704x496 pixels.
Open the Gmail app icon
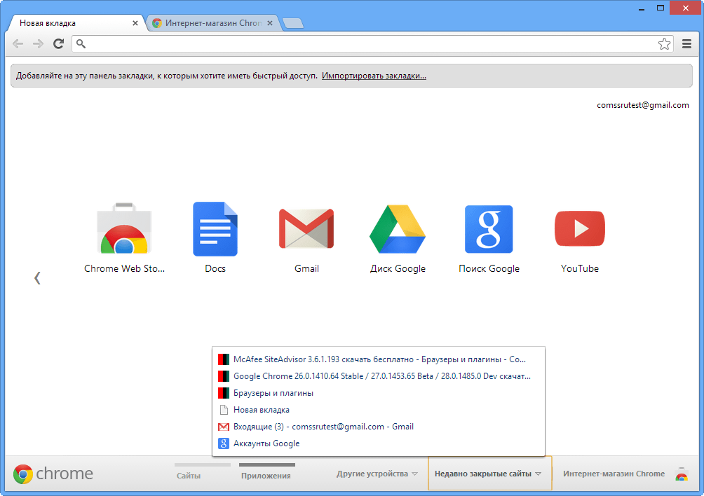[306, 228]
